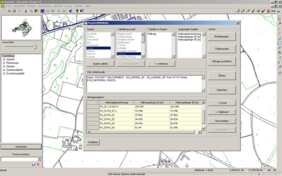Click the -> Clipboard button

pyautogui.click(x=222, y=112)
